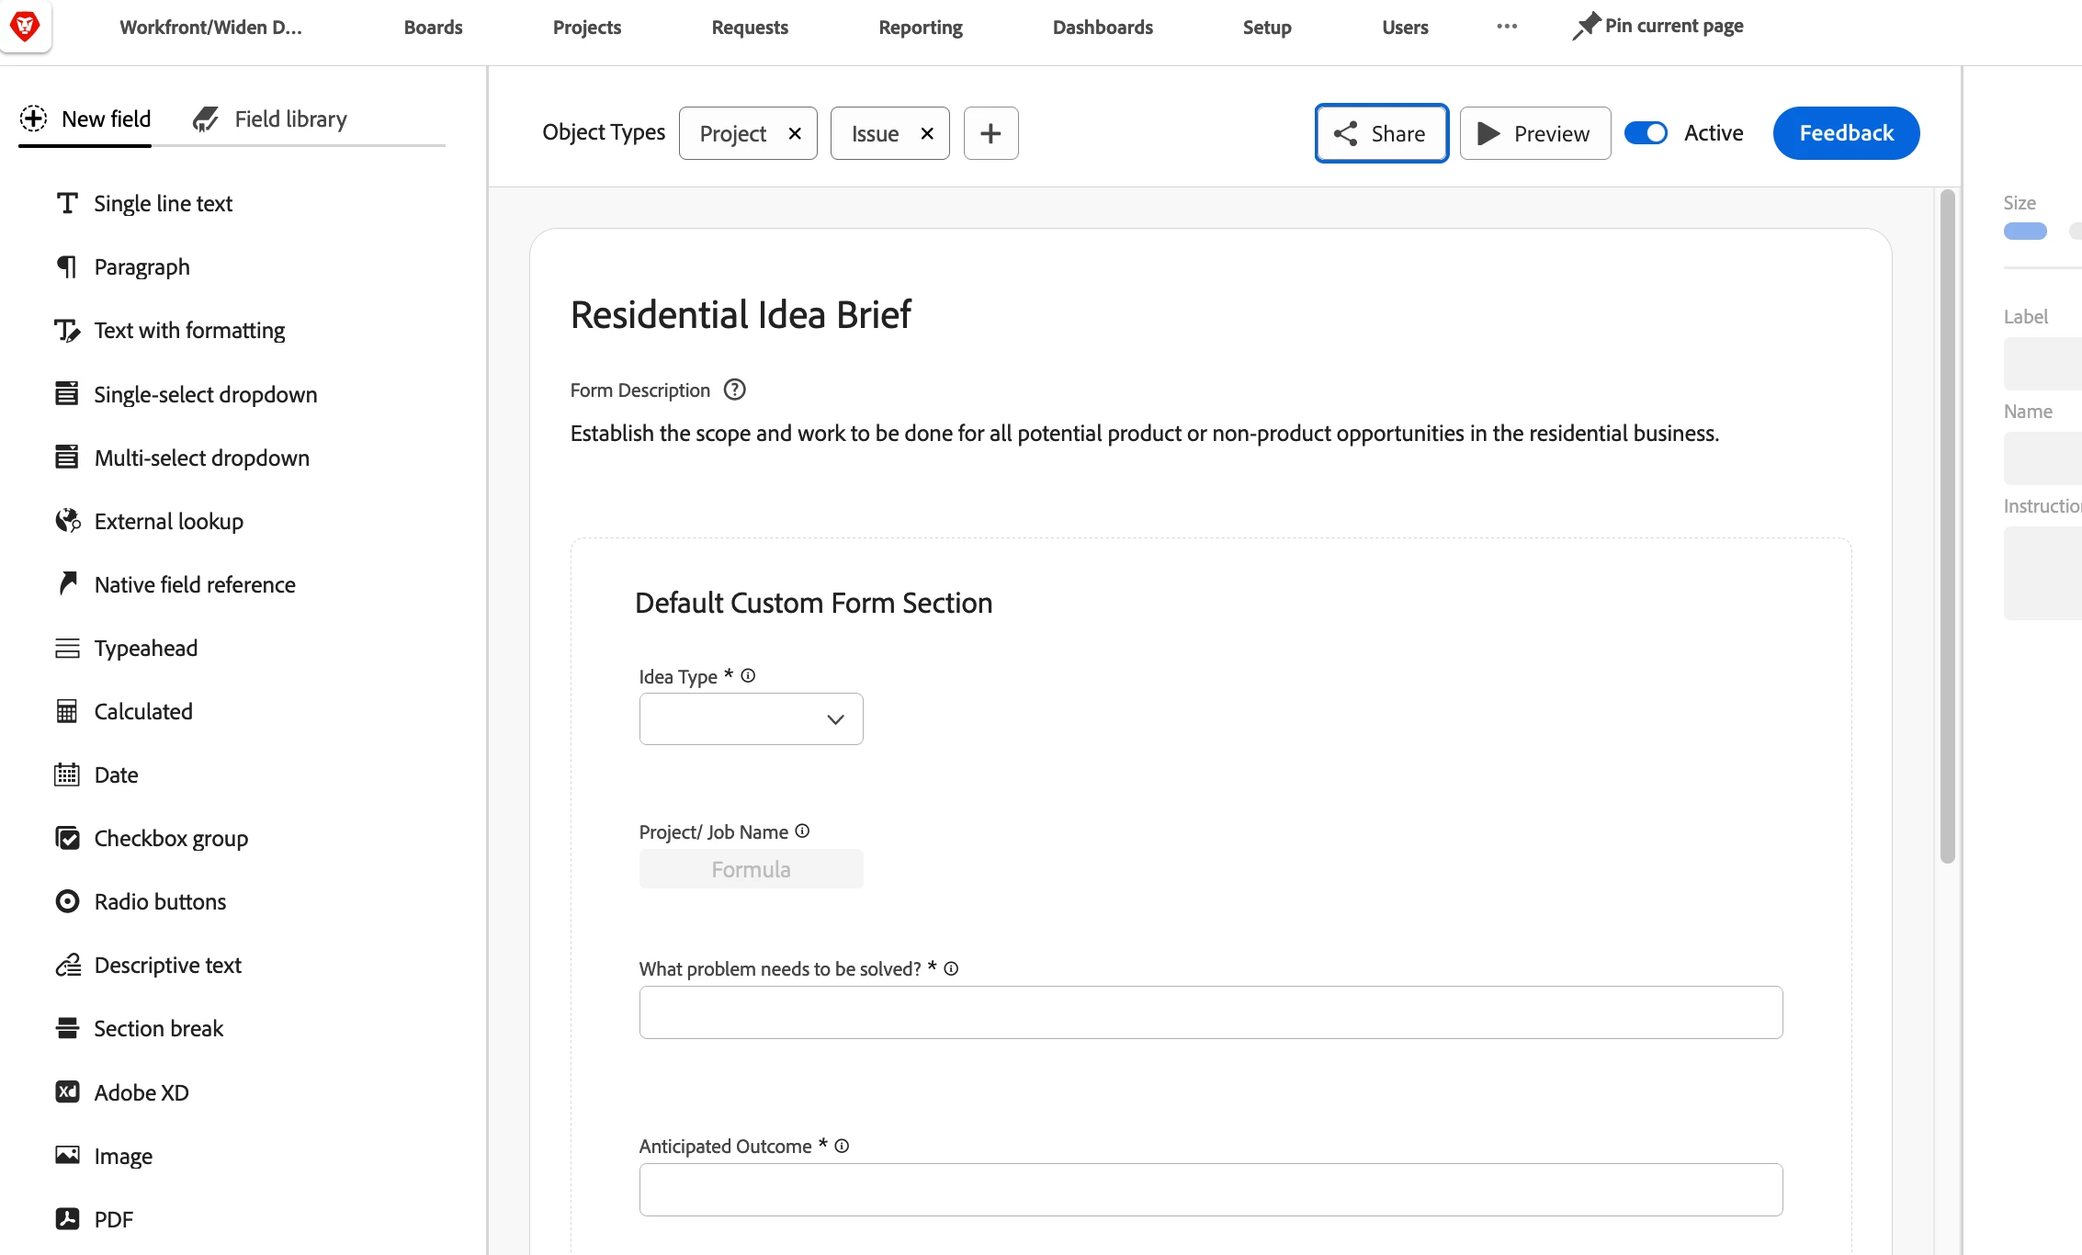2082x1255 pixels.
Task: Select the Date calendar icon
Action: pos(67,774)
